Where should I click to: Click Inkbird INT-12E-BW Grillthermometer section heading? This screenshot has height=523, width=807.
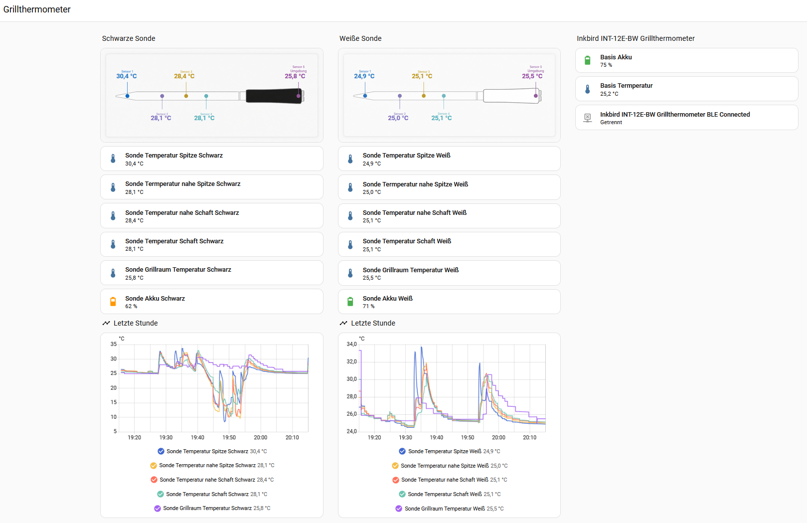click(x=636, y=38)
